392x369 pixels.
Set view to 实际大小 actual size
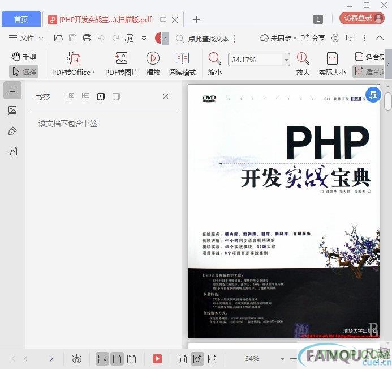pyautogui.click(x=332, y=64)
